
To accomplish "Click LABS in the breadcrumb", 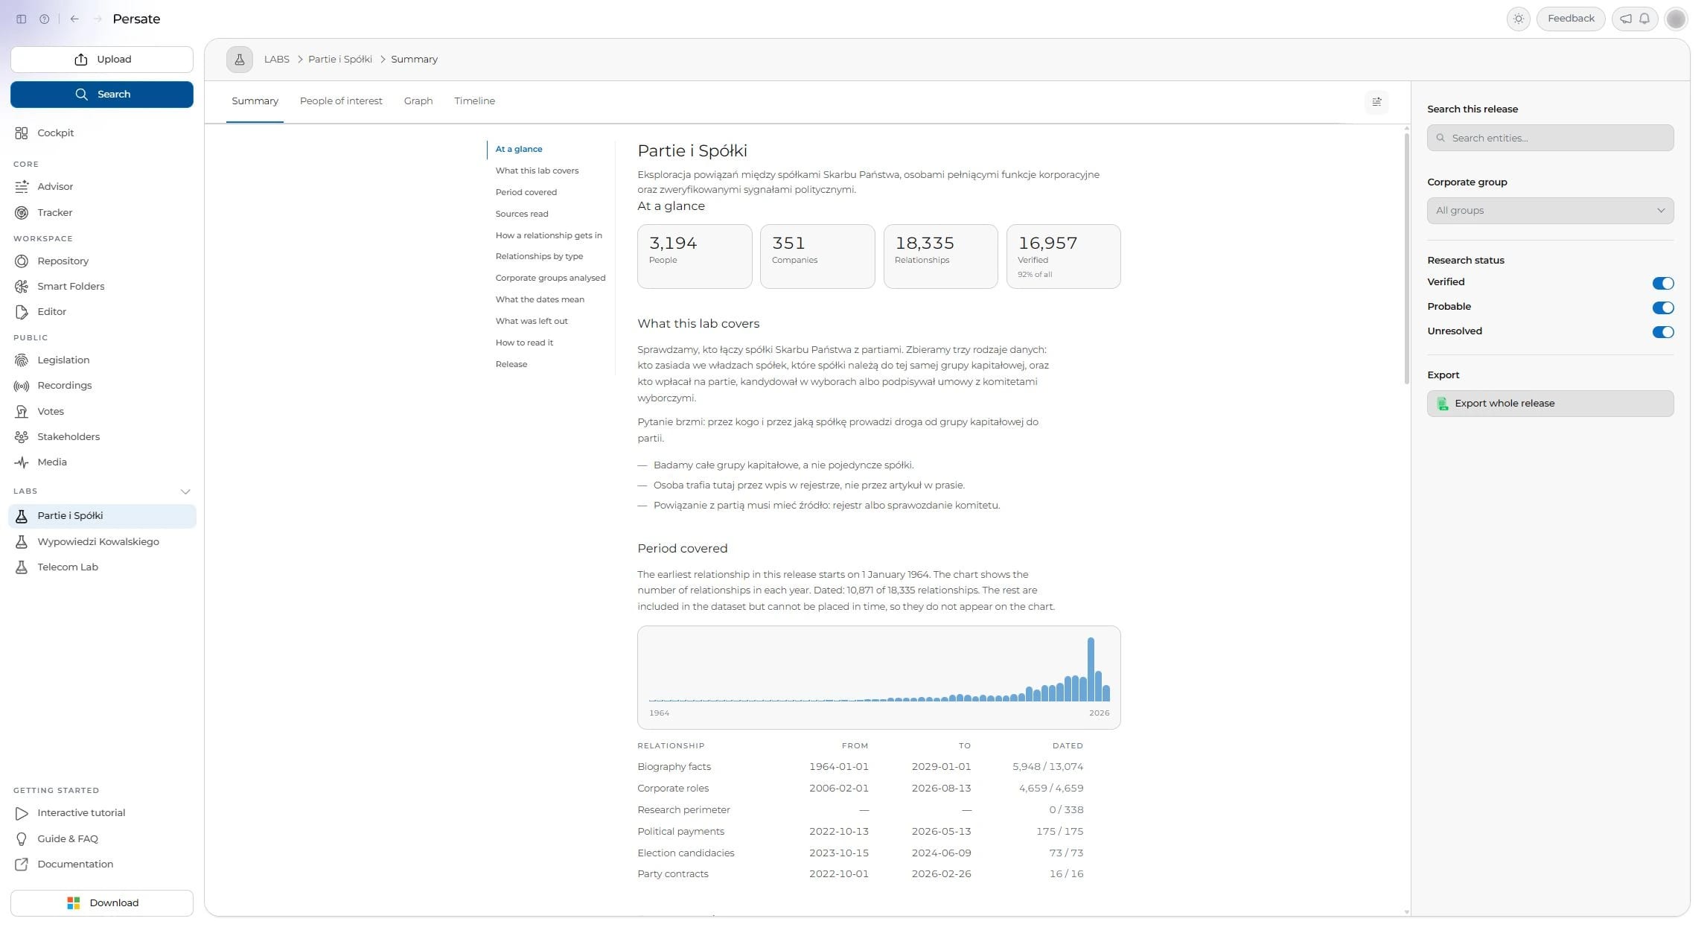I will click(x=276, y=60).
